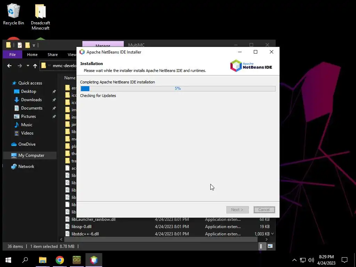The image size is (356, 267).
Task: Open MultiMC from taskbar
Action: tap(77, 260)
